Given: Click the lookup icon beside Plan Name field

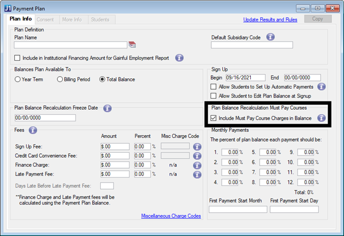Looking at the screenshot, I should pos(132,45).
